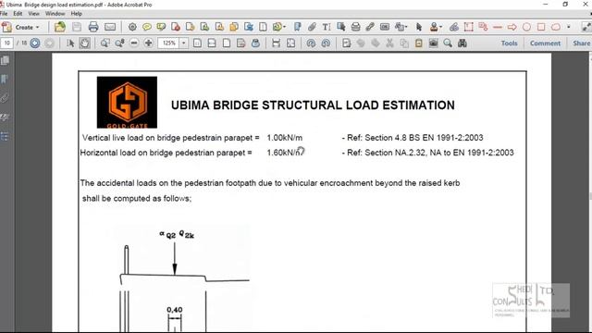Open the Edit menu
The image size is (592, 333).
(x=18, y=14)
